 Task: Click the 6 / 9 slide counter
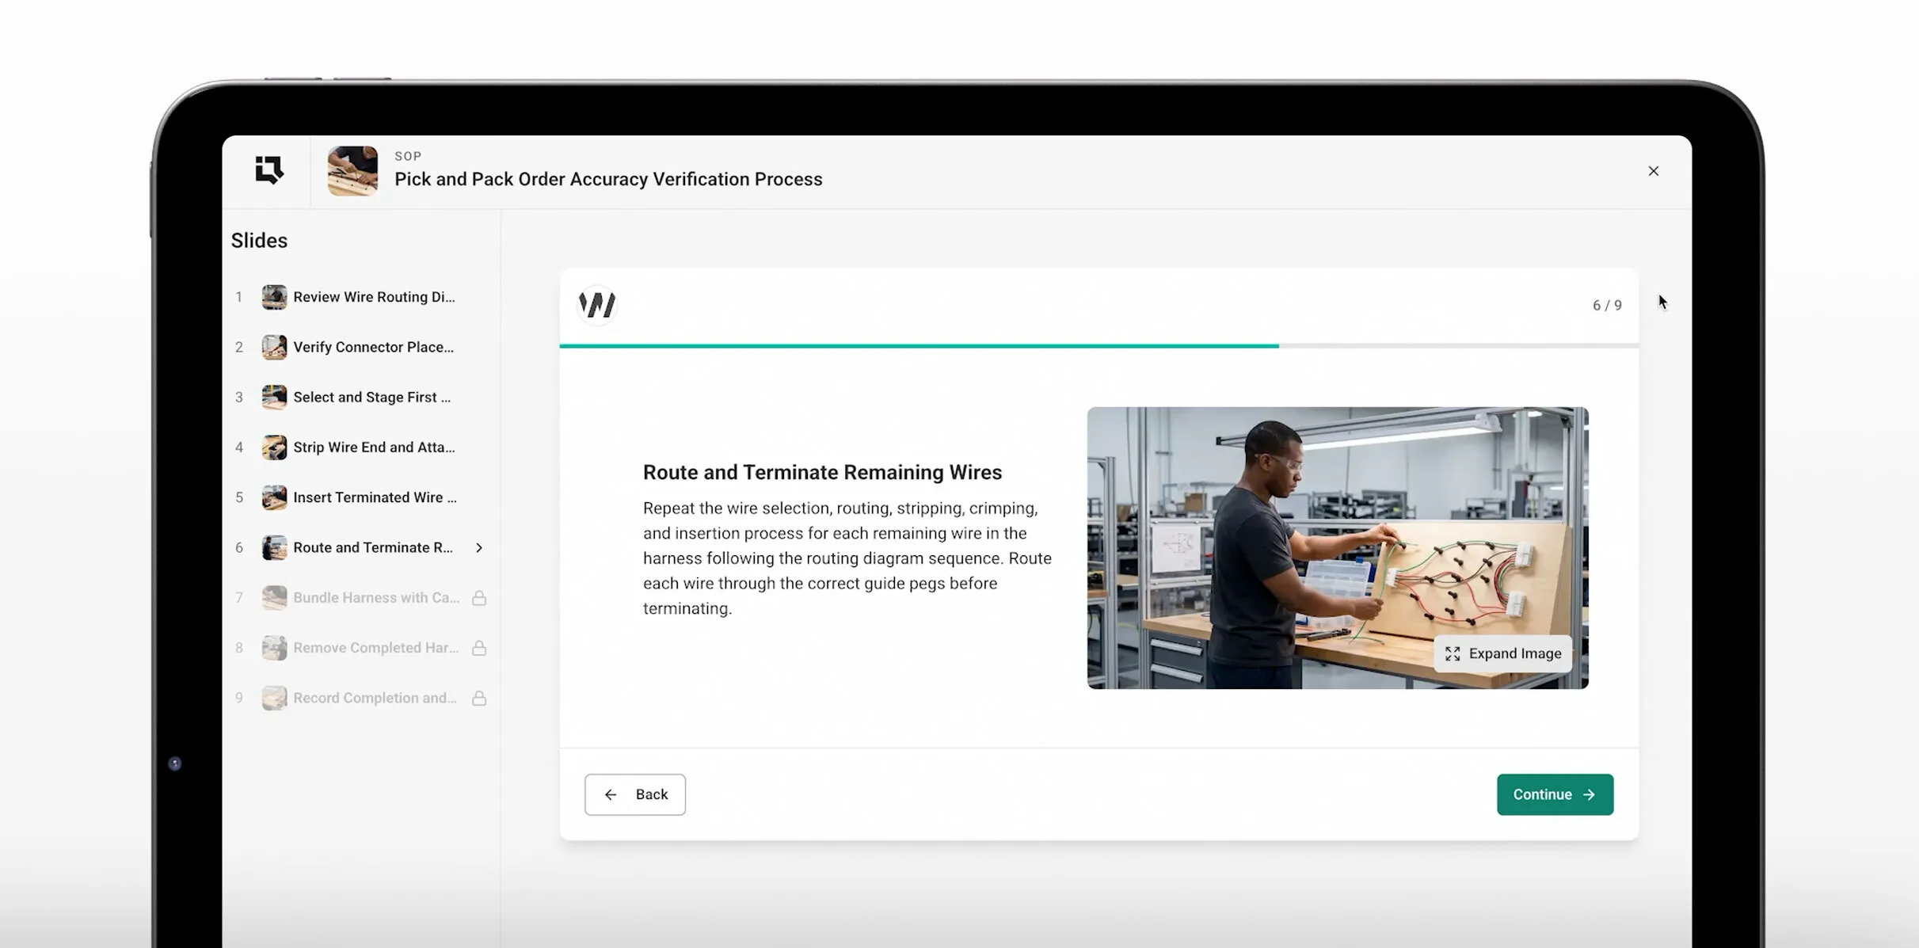point(1607,304)
